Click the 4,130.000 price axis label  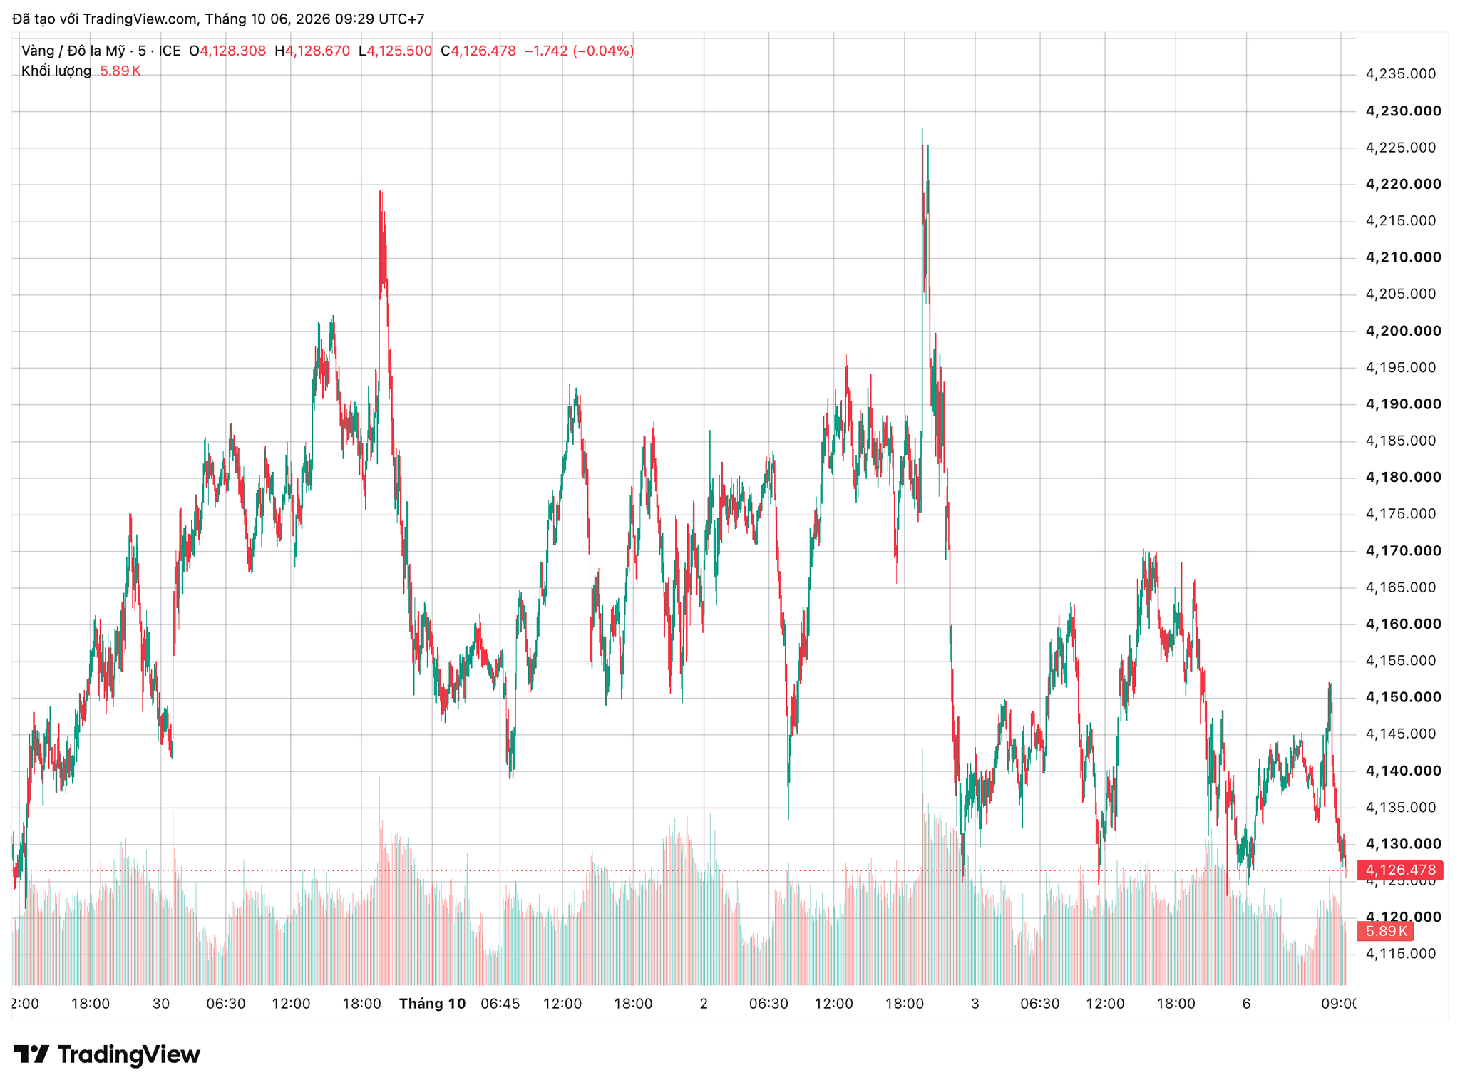(x=1403, y=844)
